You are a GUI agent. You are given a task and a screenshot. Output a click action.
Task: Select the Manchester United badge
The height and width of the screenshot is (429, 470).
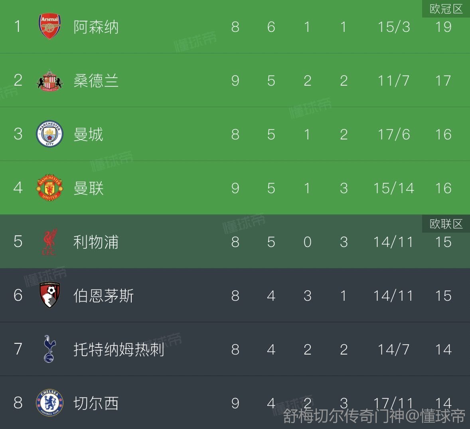point(49,188)
